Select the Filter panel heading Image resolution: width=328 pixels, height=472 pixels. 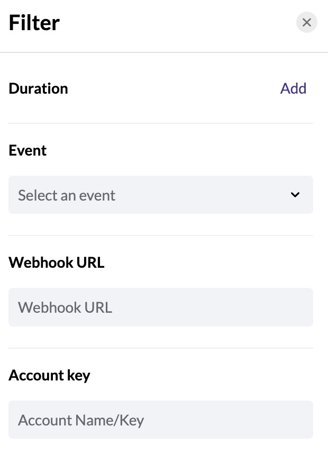pyautogui.click(x=34, y=23)
